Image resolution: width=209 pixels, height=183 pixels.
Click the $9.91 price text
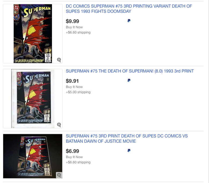[x=72, y=81]
